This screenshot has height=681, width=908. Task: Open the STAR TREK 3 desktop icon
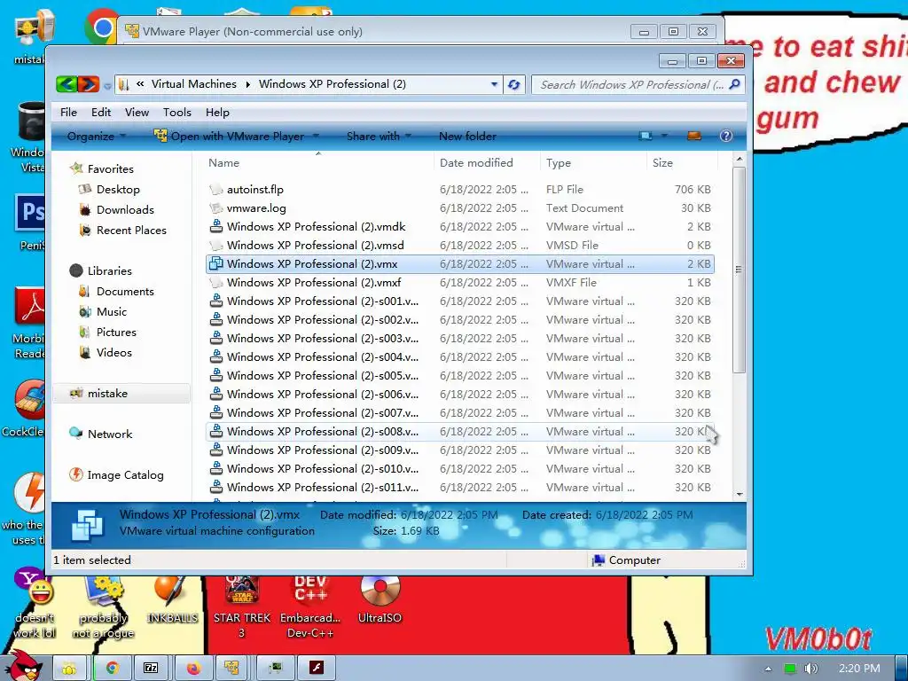(x=242, y=607)
